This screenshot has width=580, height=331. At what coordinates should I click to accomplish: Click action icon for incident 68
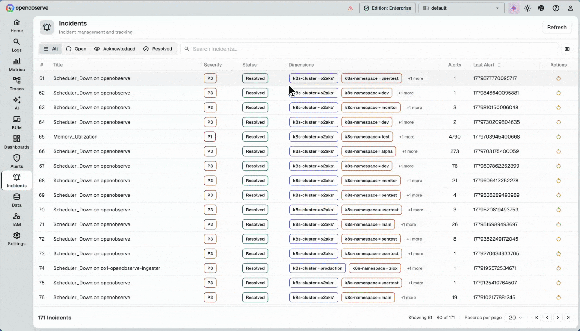click(558, 181)
